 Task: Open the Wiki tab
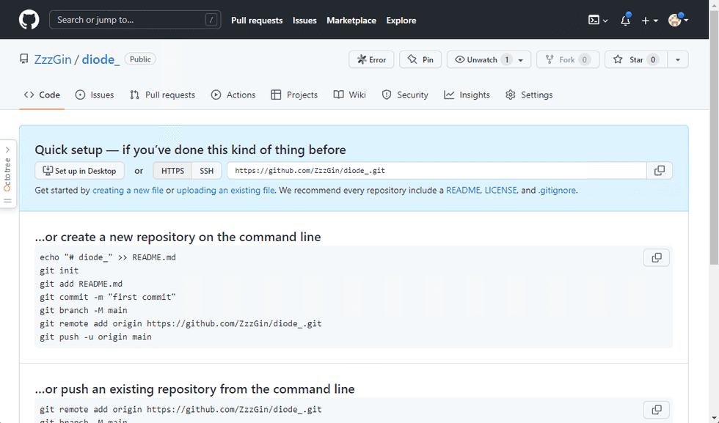coord(349,95)
